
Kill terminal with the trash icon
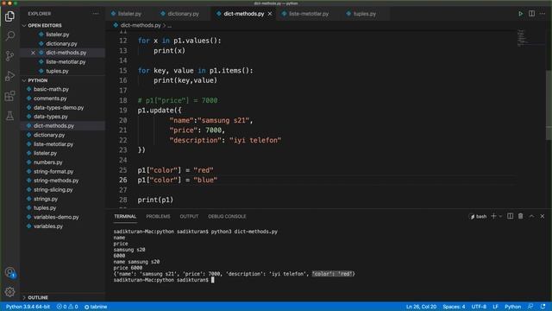click(521, 216)
